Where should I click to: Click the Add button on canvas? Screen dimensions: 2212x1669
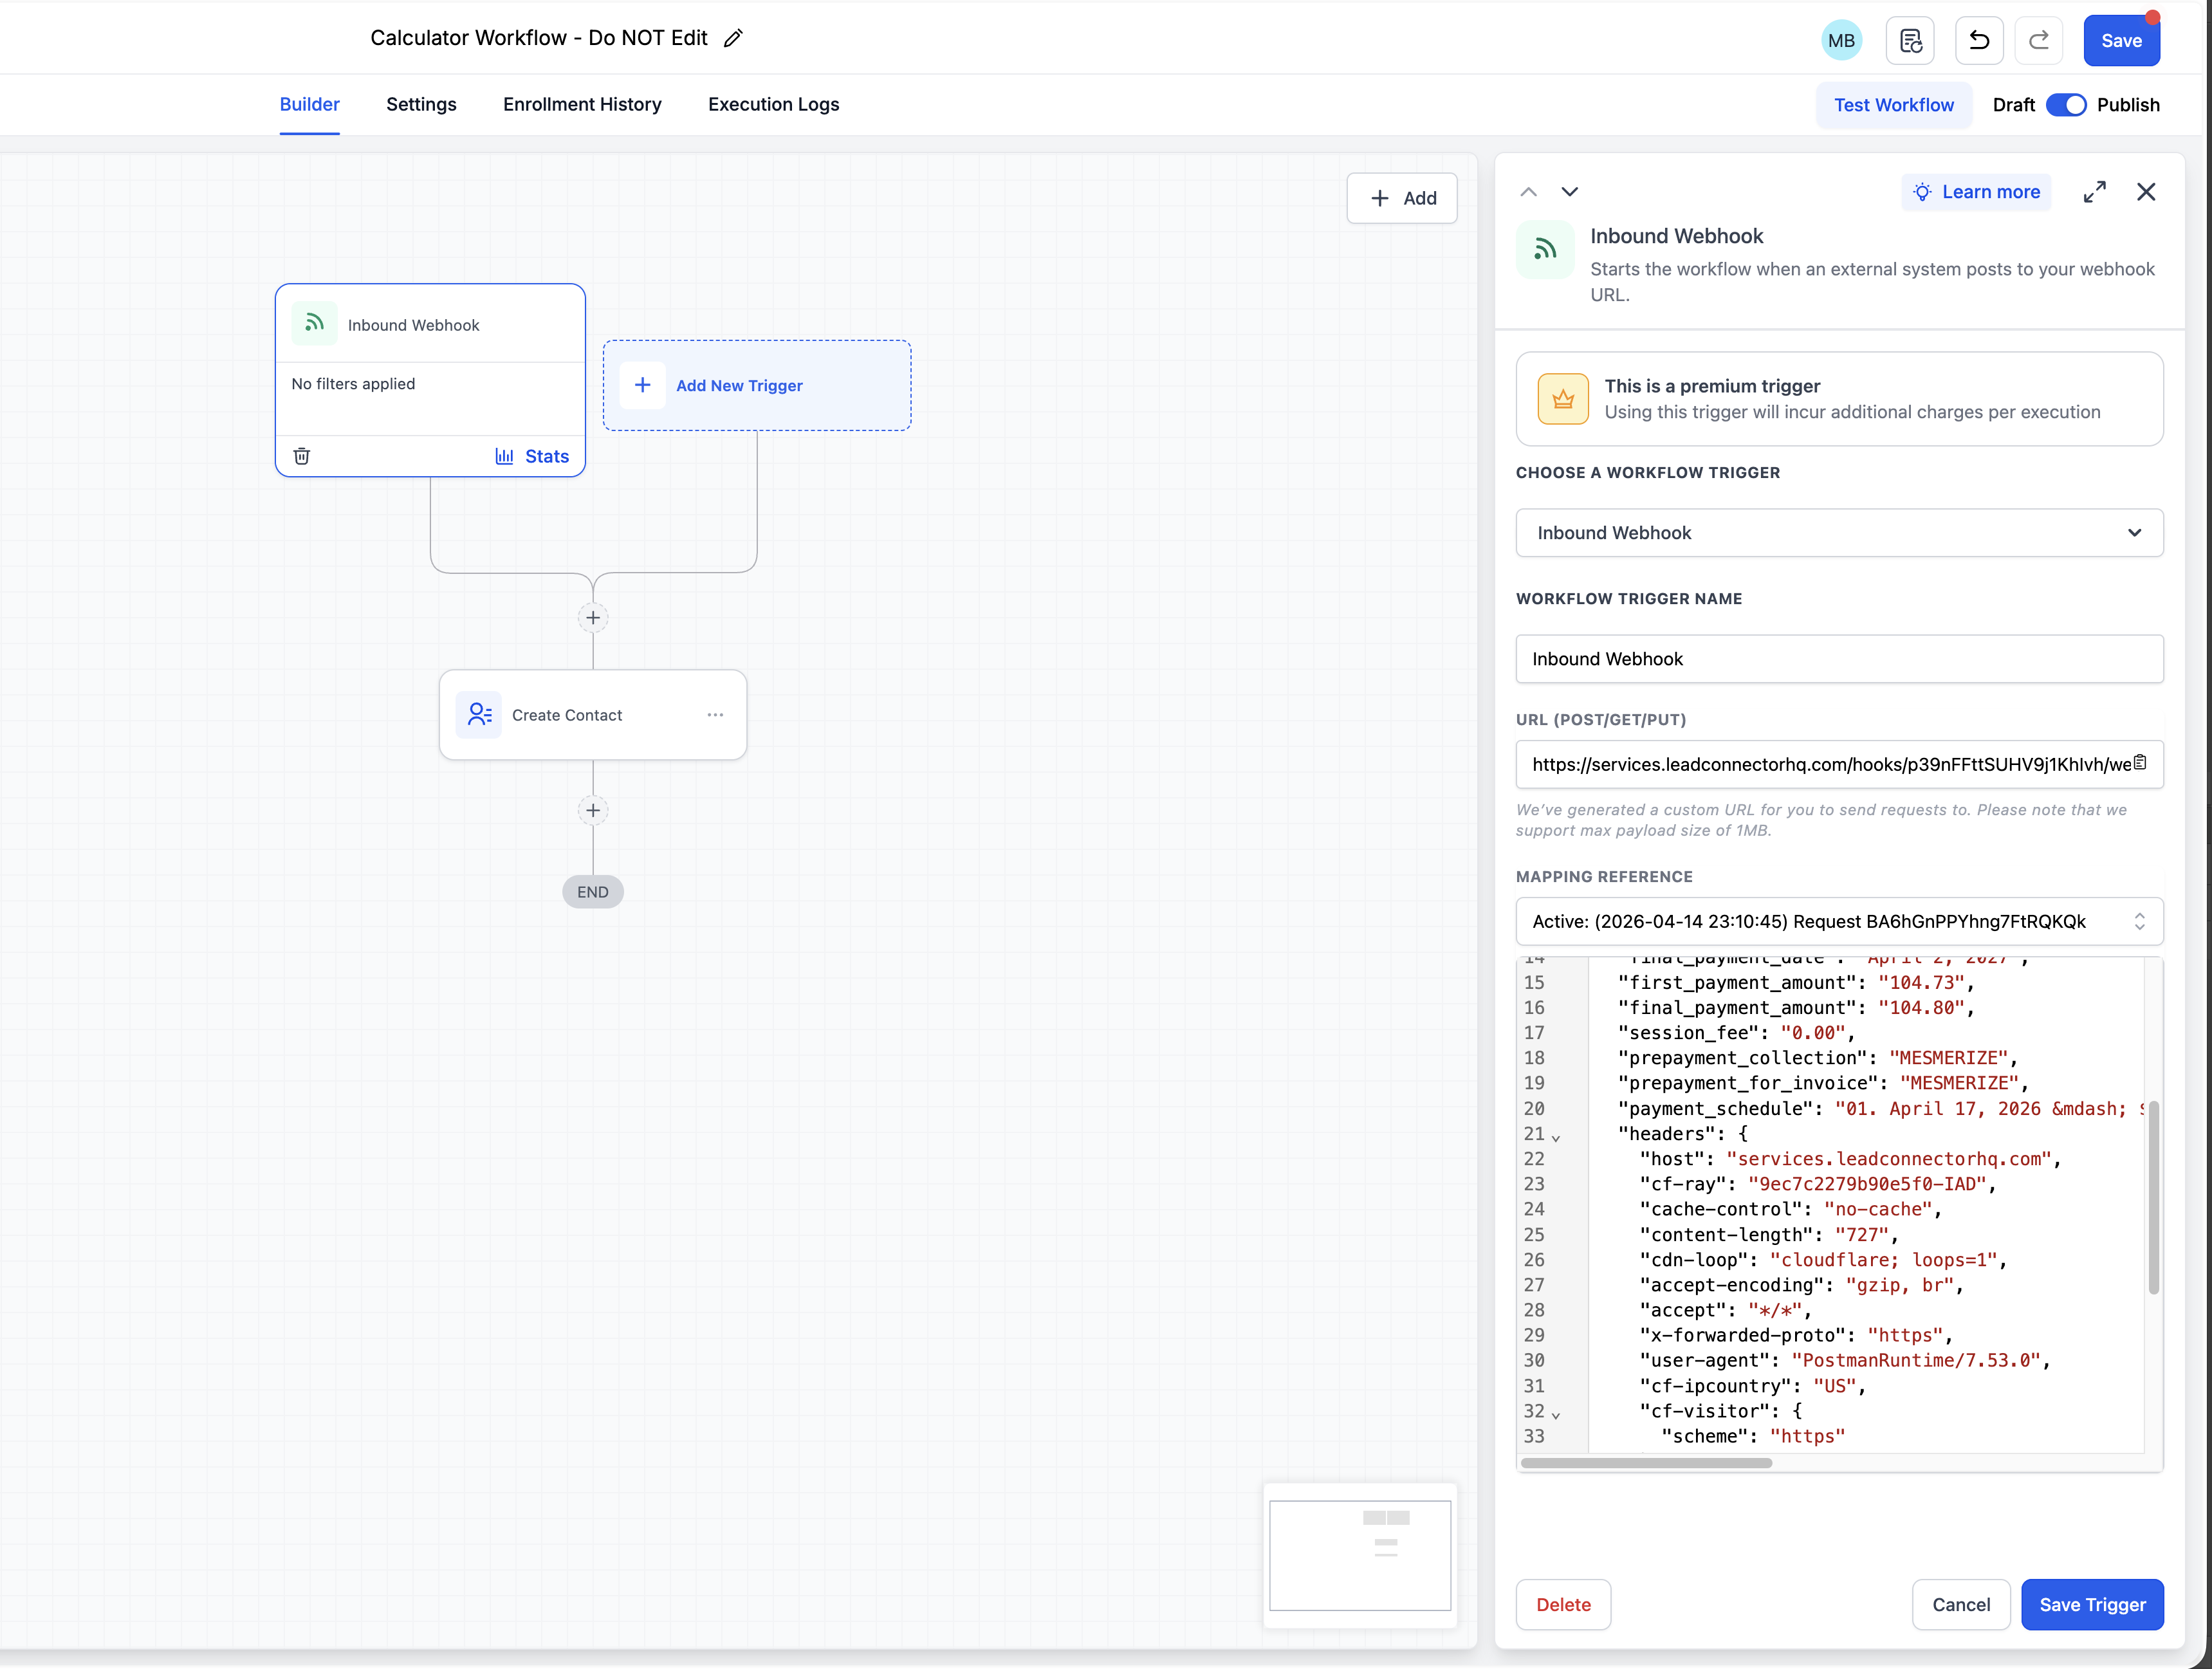point(1401,198)
